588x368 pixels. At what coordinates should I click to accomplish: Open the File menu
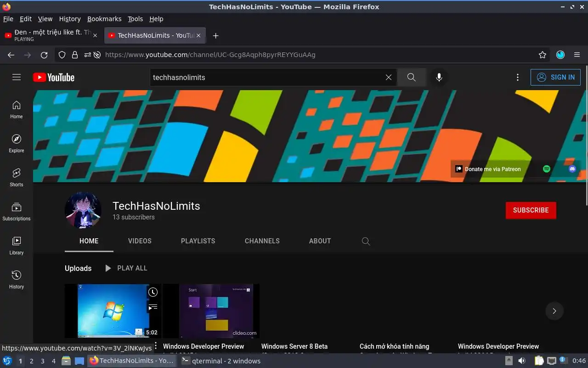[x=8, y=19]
